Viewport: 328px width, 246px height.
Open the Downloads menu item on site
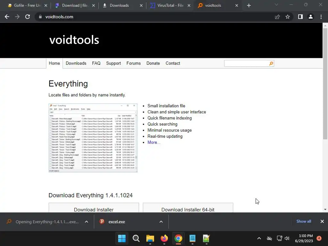coord(76,63)
